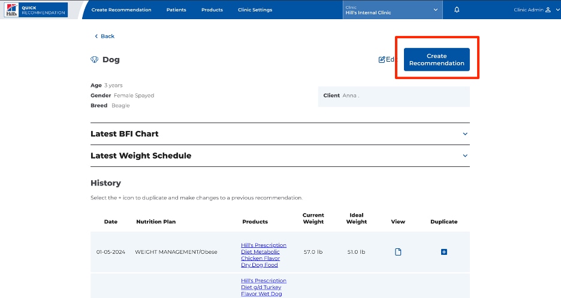Click the Client Anna field
This screenshot has width=561, height=298.
[394, 96]
